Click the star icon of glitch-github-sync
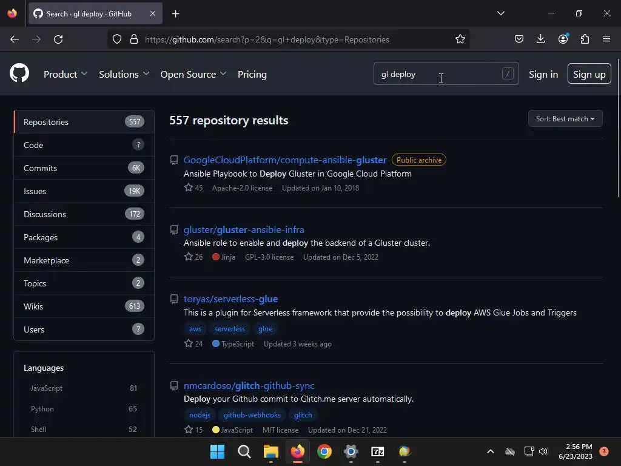 tap(189, 430)
